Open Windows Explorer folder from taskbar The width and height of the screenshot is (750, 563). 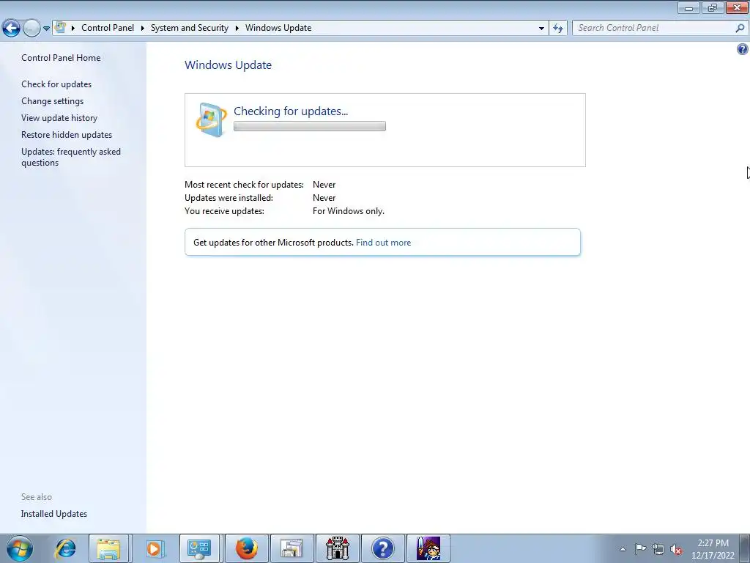108,548
